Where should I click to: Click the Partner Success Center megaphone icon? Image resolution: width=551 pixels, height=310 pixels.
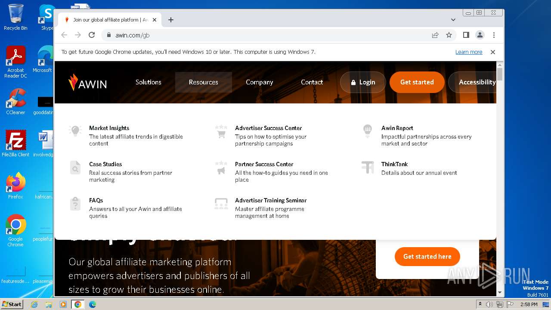(221, 167)
